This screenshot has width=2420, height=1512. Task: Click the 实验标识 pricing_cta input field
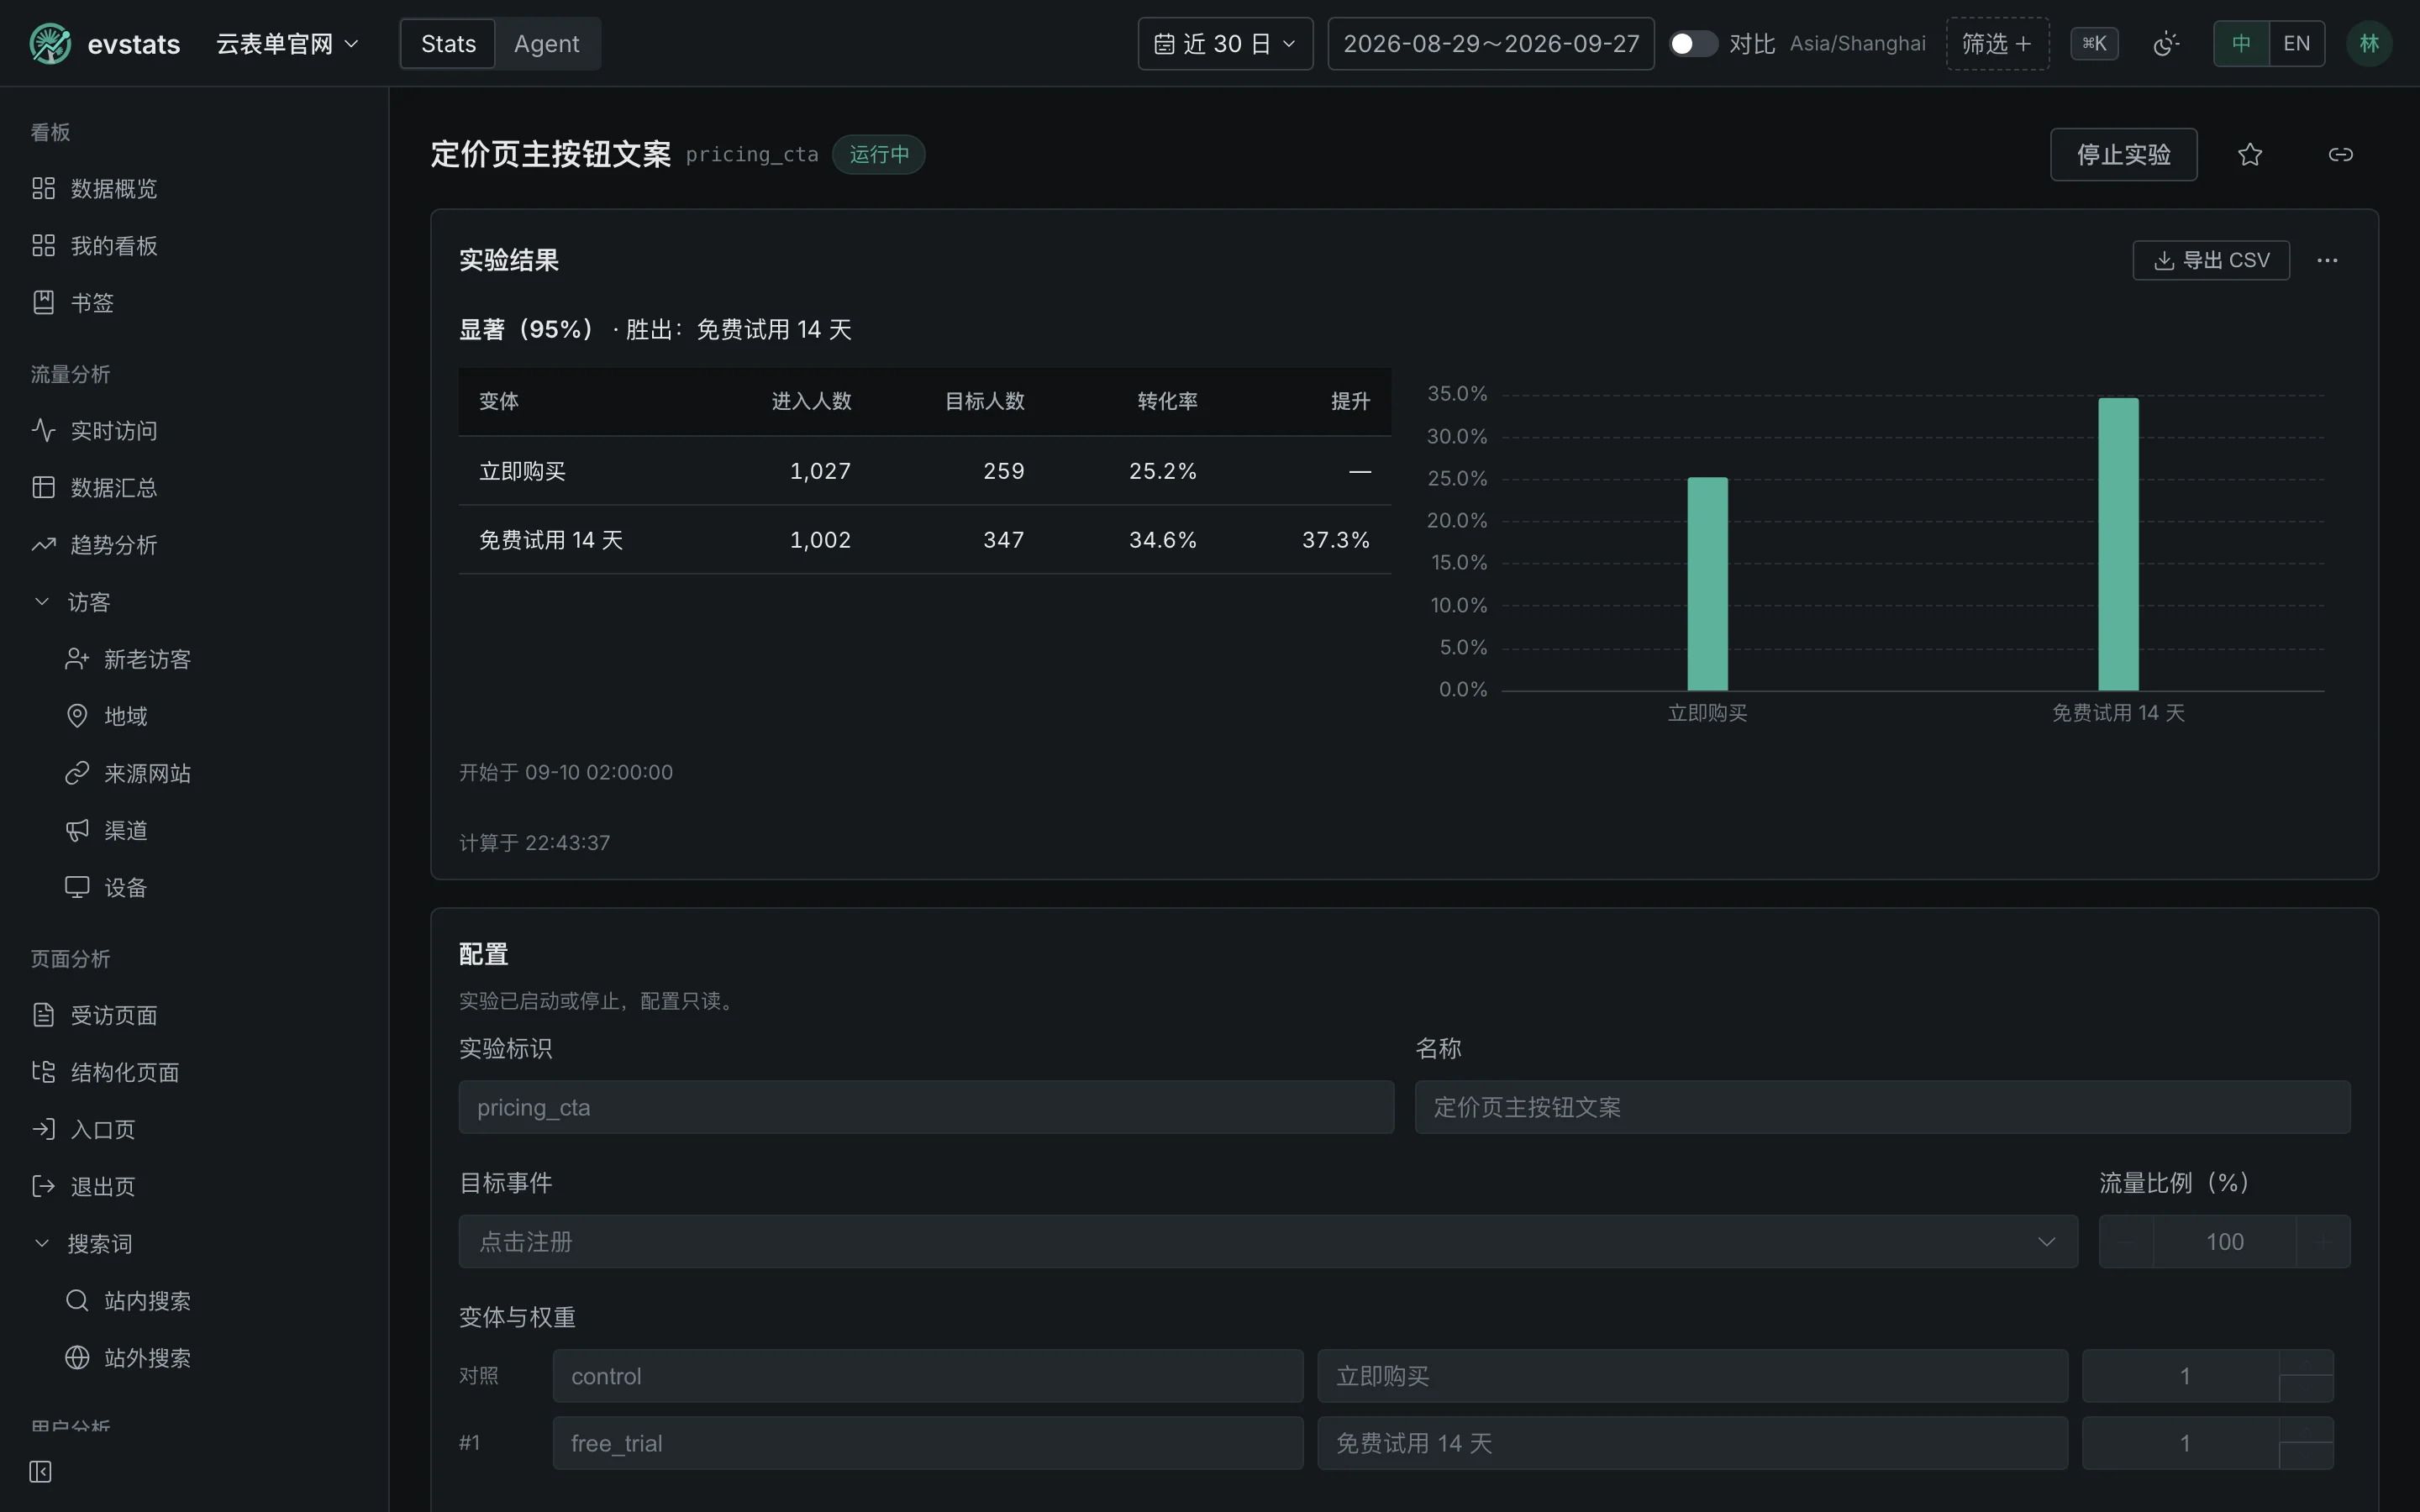tap(926, 1107)
